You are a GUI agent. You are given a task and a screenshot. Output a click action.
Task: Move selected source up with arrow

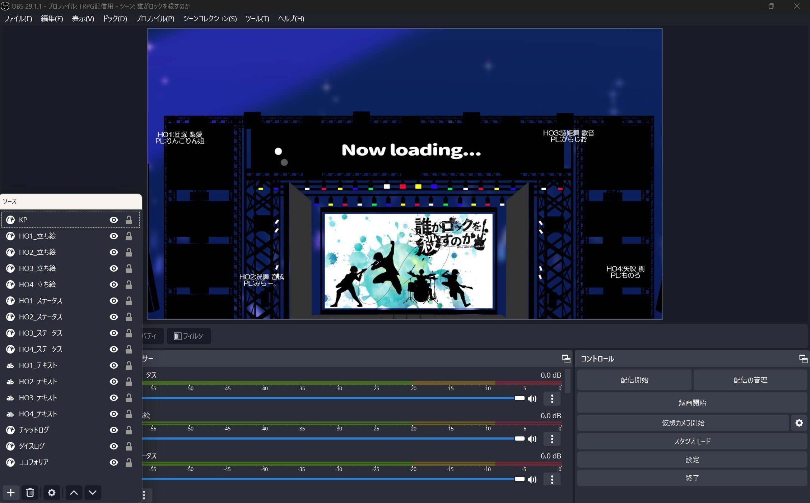tap(74, 493)
